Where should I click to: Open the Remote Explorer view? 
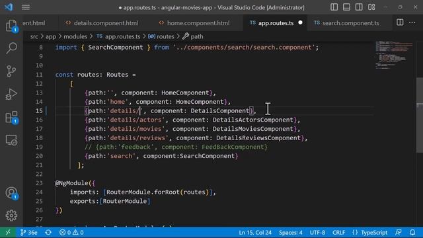[11, 140]
